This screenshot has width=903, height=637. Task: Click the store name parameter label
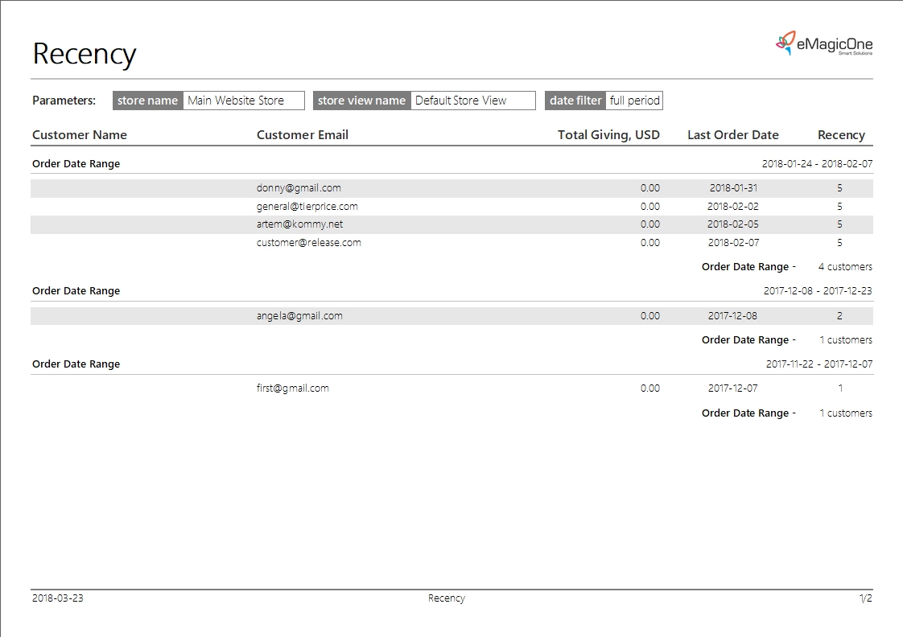tap(147, 101)
